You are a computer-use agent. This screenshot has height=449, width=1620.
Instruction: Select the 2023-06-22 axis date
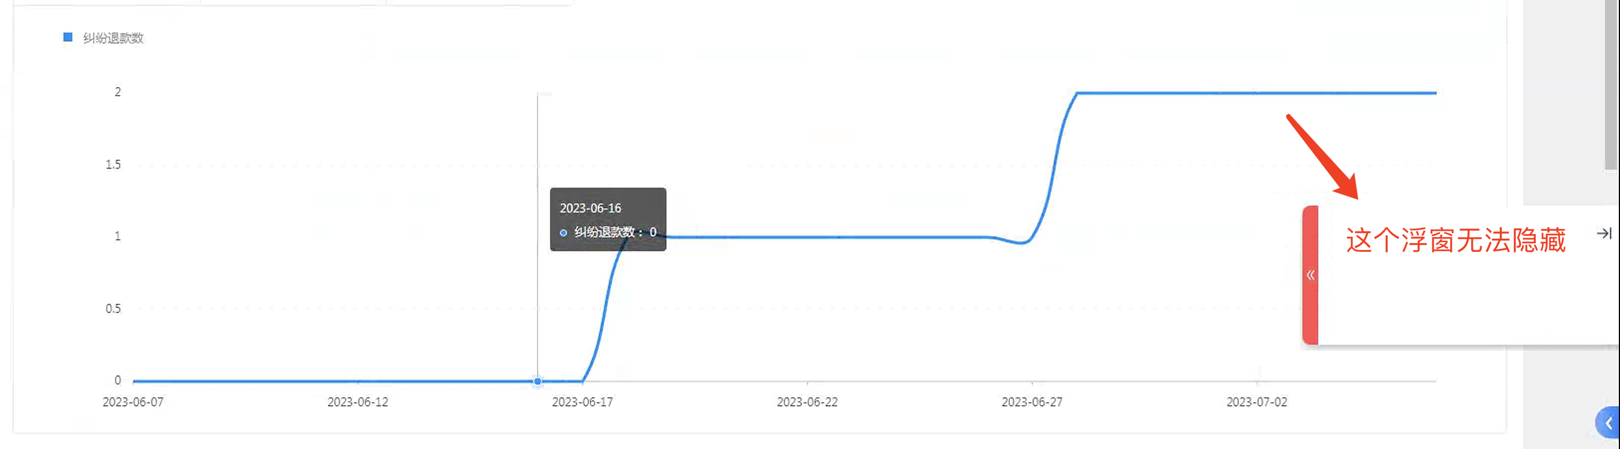[x=808, y=402]
